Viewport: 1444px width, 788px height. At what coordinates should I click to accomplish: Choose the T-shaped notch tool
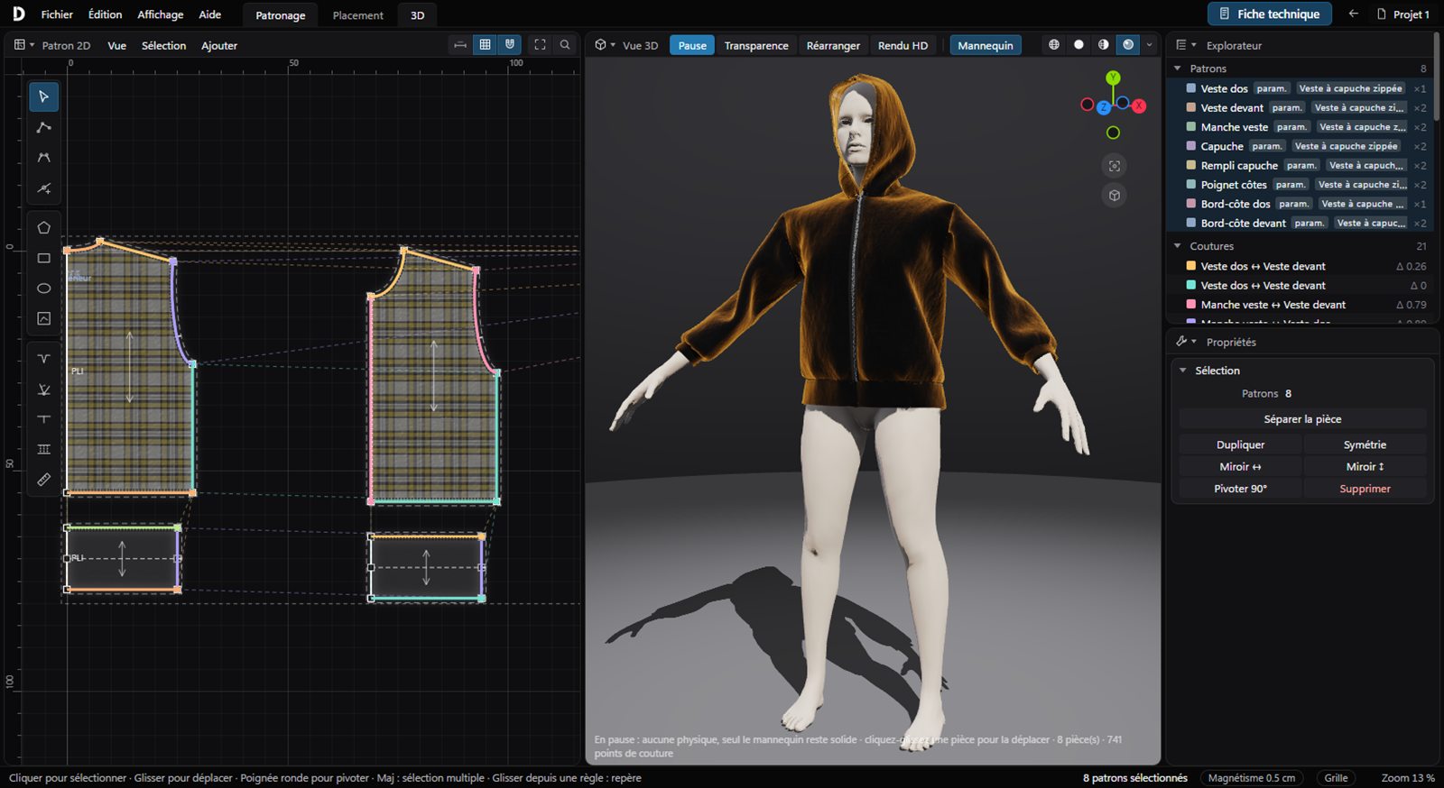43,419
